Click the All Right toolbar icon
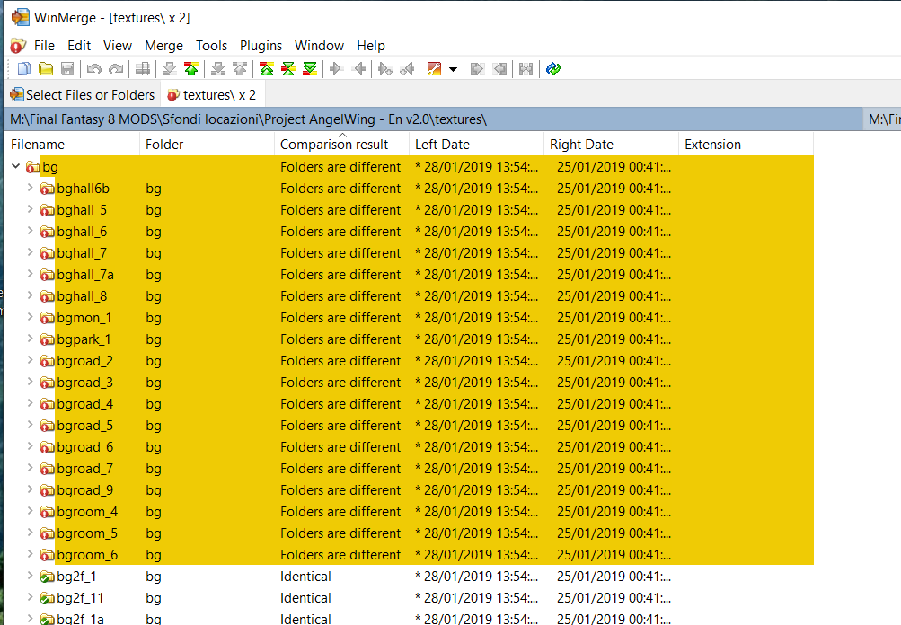The height and width of the screenshot is (625, 901). (478, 69)
